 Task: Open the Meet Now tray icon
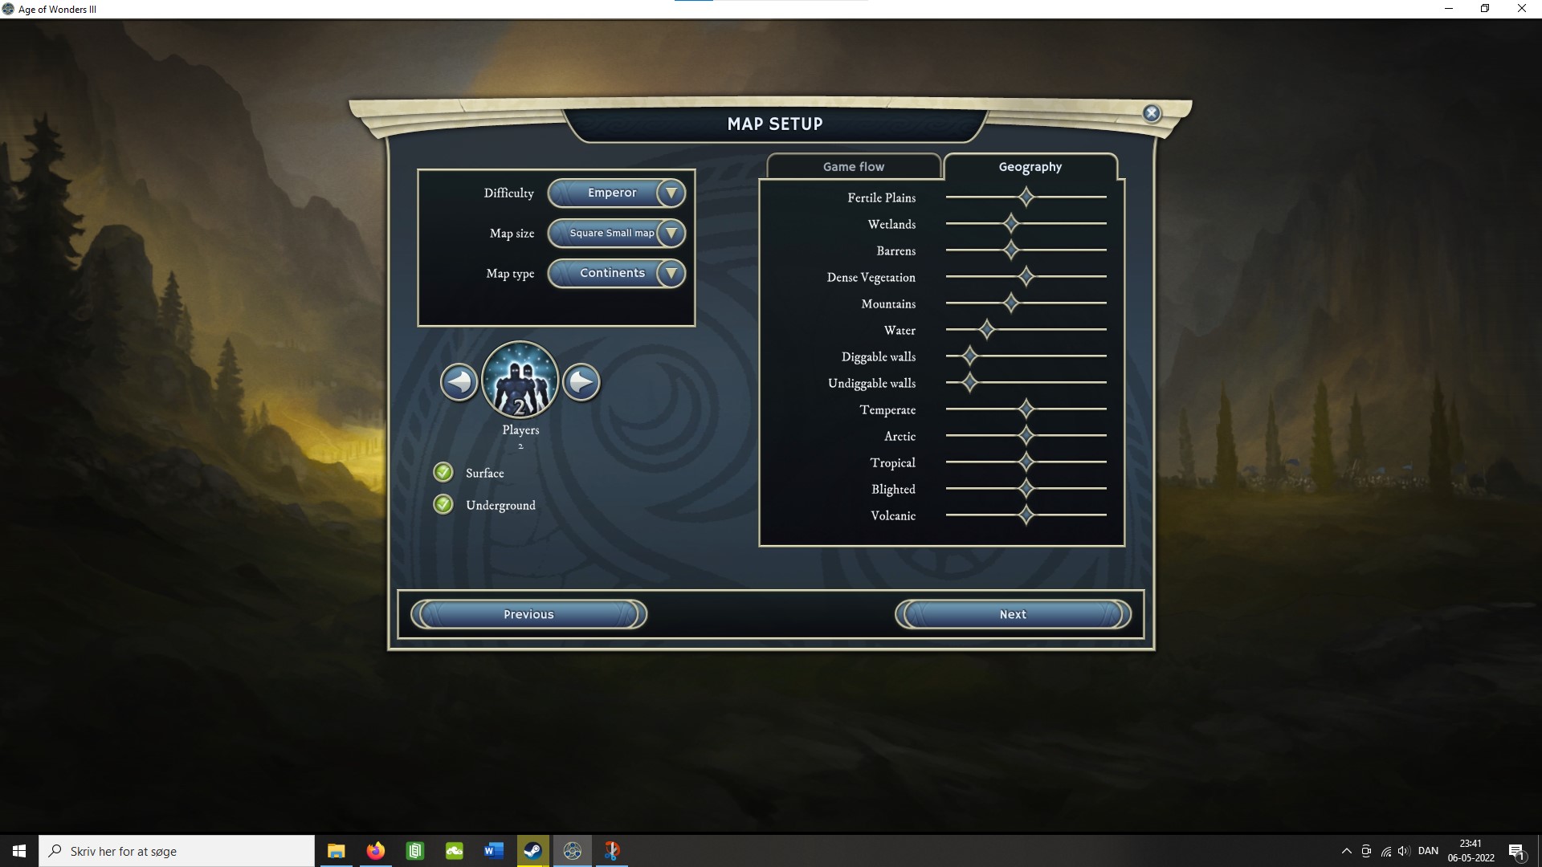[1366, 851]
